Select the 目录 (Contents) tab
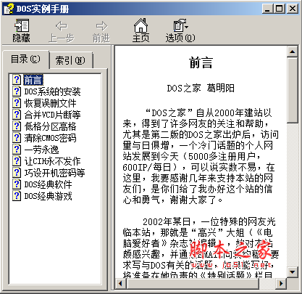This screenshot has width=302, height=294. point(25,59)
